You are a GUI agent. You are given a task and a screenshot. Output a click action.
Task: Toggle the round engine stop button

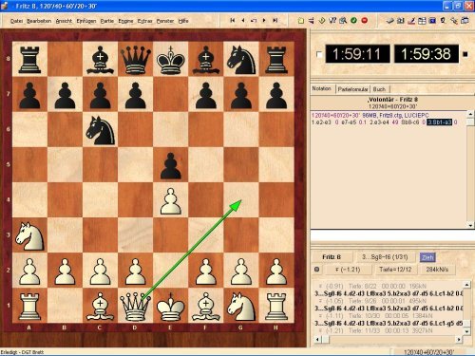click(x=317, y=270)
